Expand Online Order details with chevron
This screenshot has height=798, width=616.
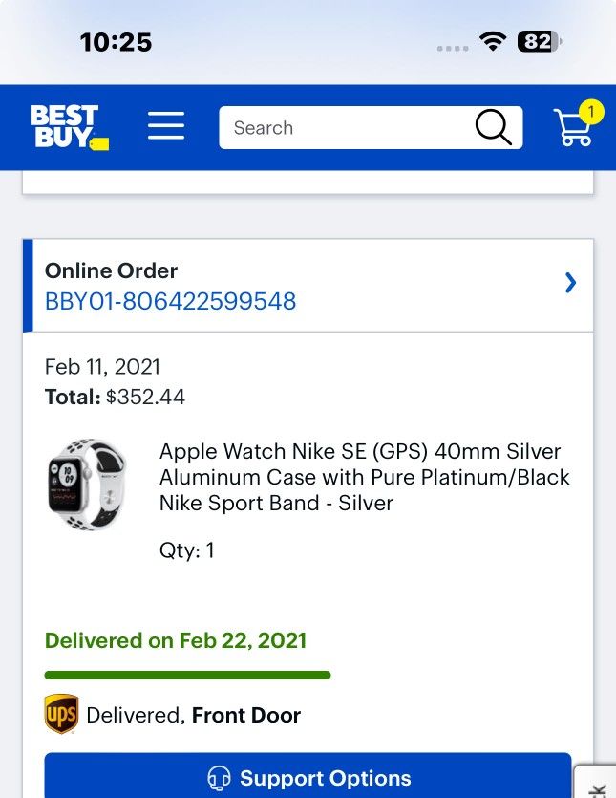pyautogui.click(x=570, y=283)
